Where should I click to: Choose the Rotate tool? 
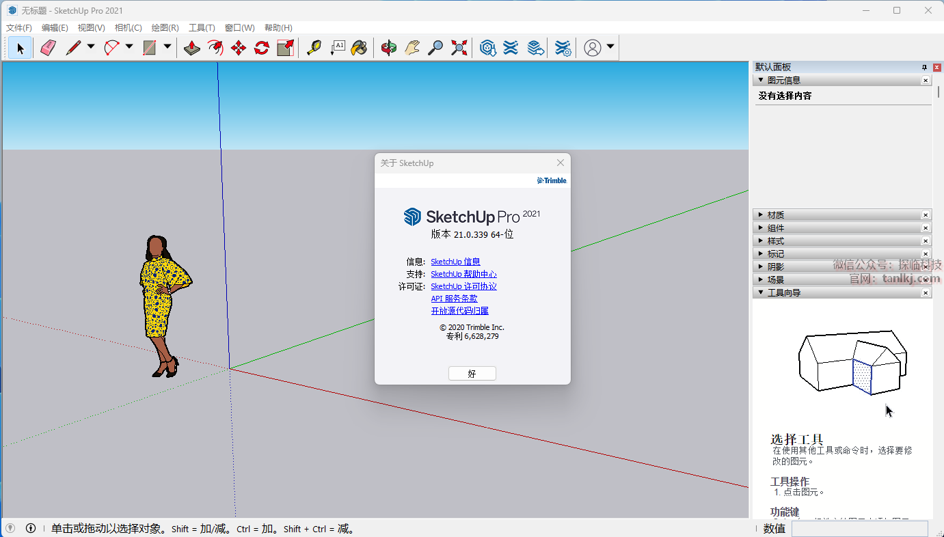pyautogui.click(x=262, y=48)
